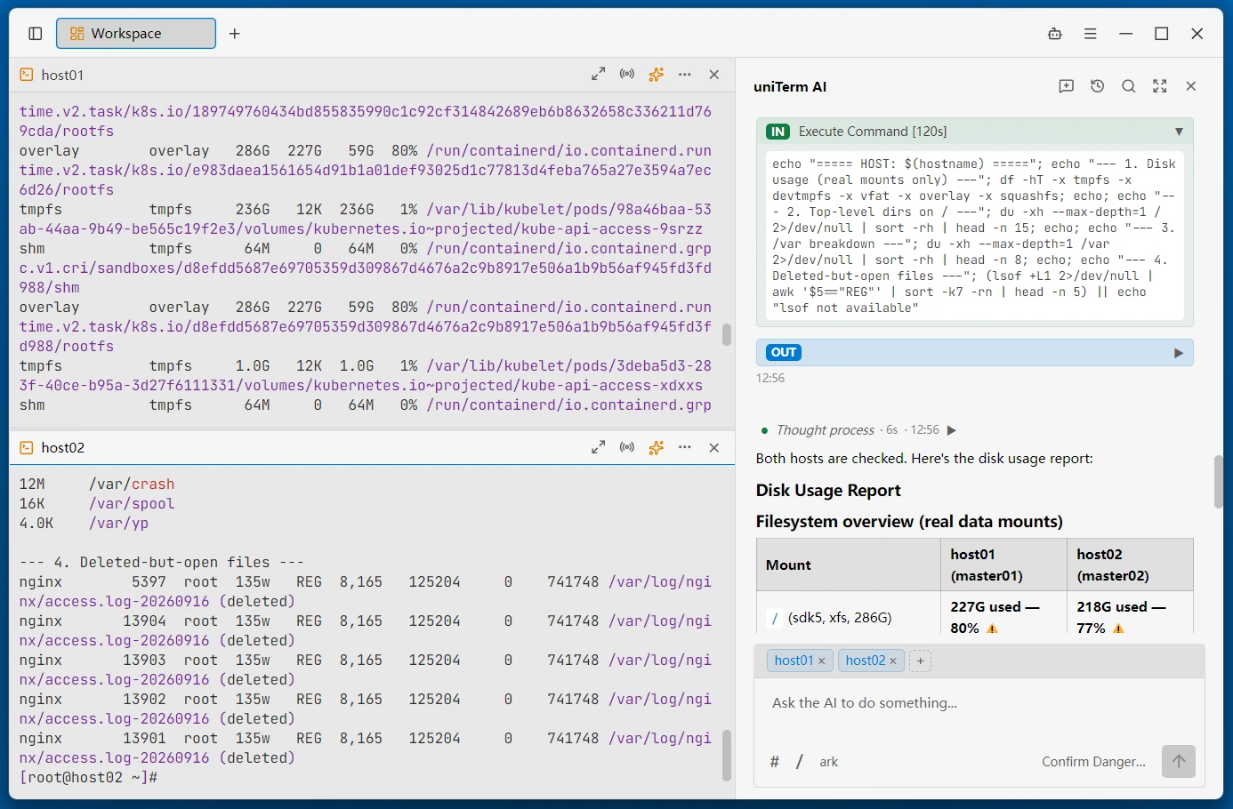Expand the host01 terminal pane to fullscreen
Viewport: 1233px width, 809px height.
click(599, 75)
